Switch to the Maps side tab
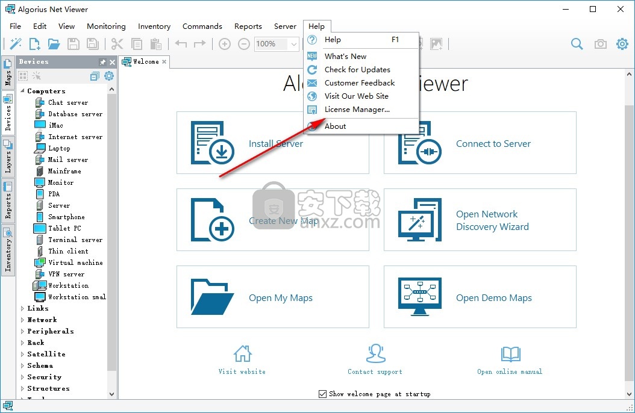635x413 pixels. point(8,73)
